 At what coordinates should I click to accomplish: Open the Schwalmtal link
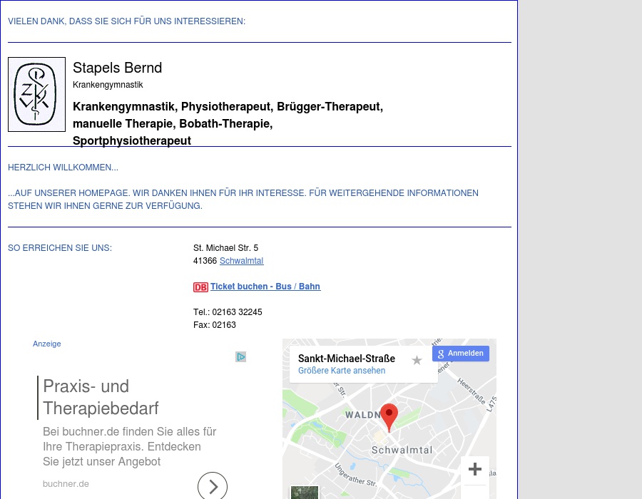pyautogui.click(x=241, y=261)
